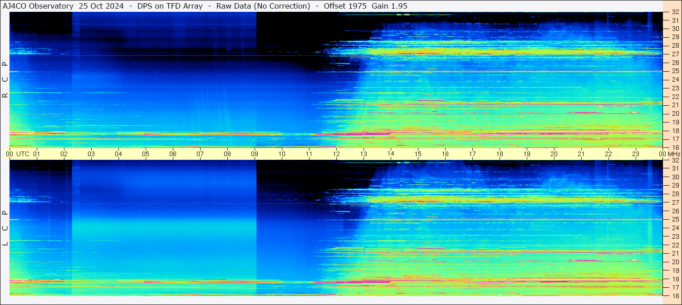Click time marker 21

coord(581,154)
